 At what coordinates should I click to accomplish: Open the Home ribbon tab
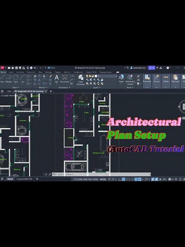point(3,72)
